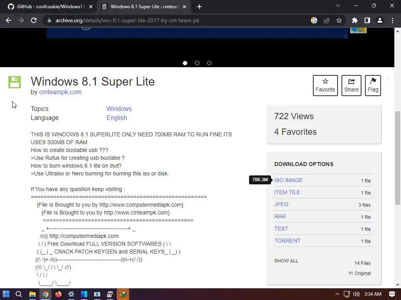Download the ISO IMAGE file
The width and height of the screenshot is (401, 300).
(x=289, y=180)
